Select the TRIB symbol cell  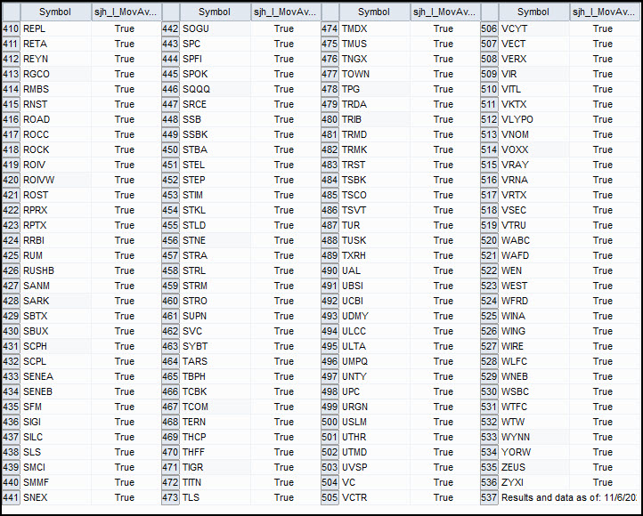(x=375, y=119)
